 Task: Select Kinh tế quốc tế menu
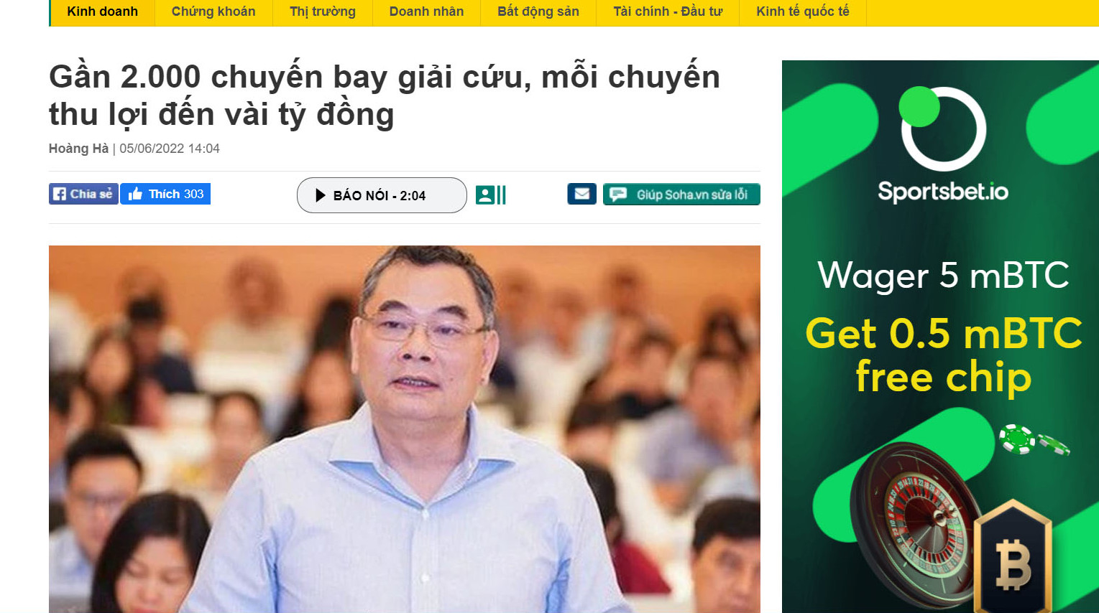pos(803,12)
